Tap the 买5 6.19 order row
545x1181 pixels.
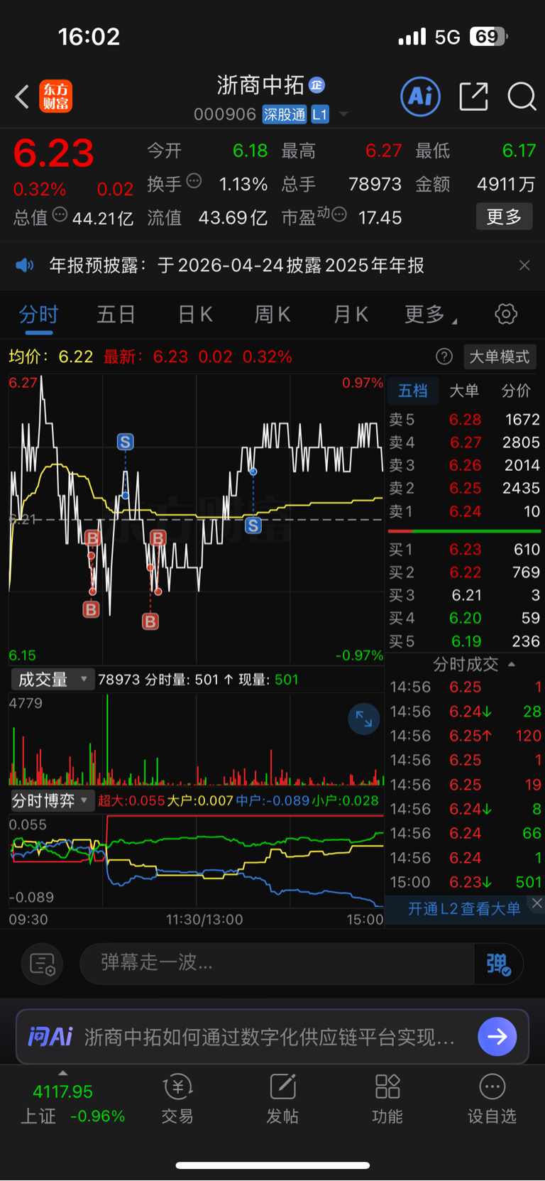coord(464,641)
